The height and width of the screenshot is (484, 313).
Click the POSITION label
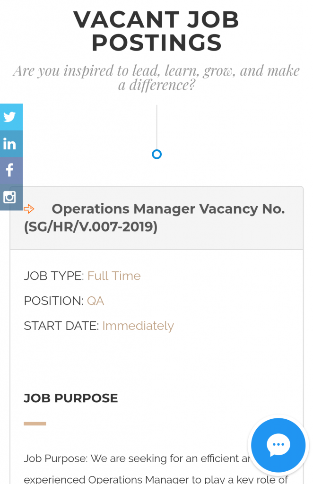pyautogui.click(x=54, y=301)
